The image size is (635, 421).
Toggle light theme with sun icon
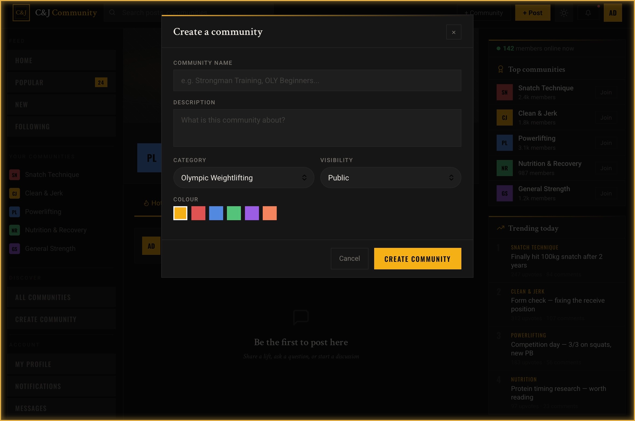point(564,13)
